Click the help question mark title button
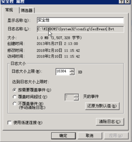The height and width of the screenshot is (142, 132). [x=122, y=2]
